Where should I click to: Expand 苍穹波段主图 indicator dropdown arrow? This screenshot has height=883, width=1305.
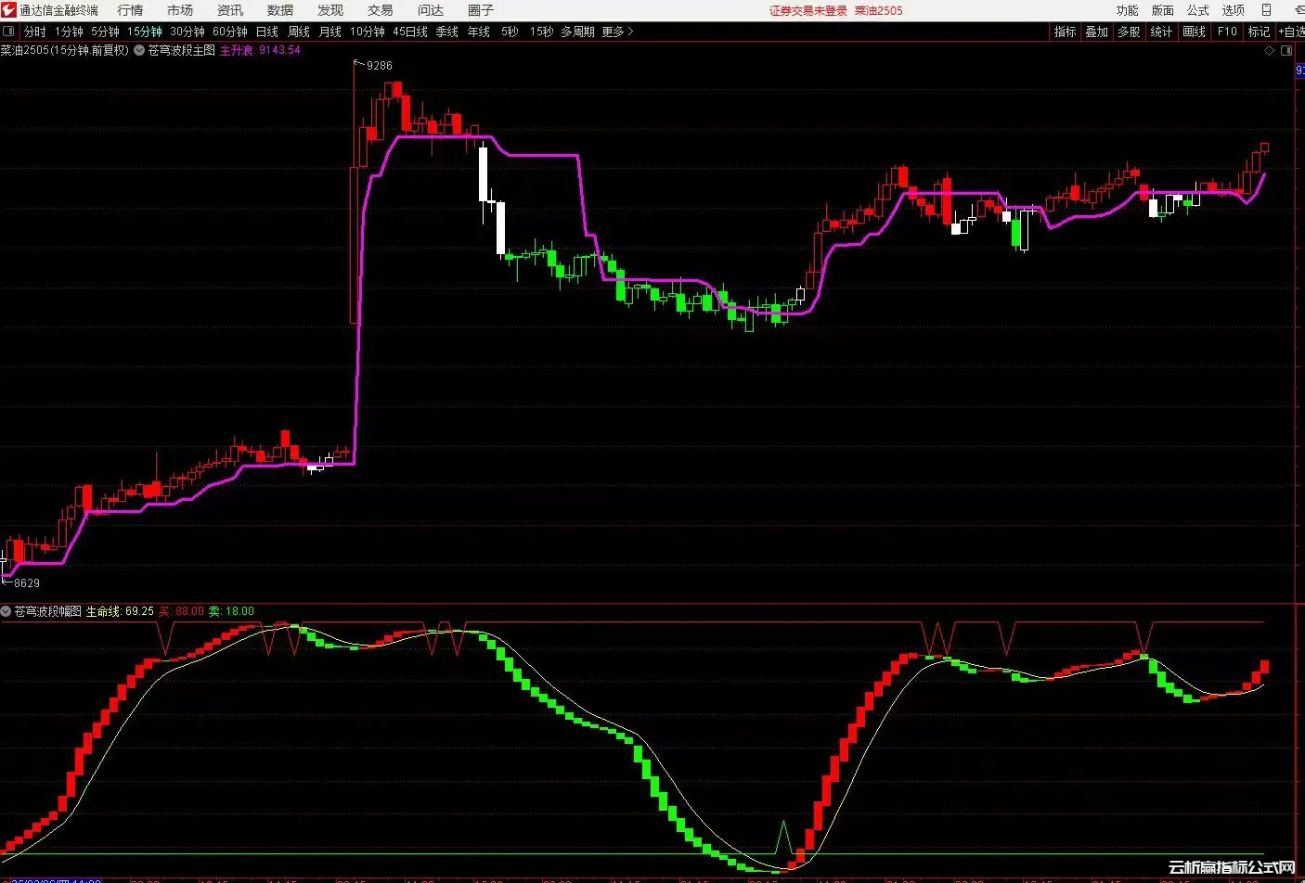click(x=139, y=50)
